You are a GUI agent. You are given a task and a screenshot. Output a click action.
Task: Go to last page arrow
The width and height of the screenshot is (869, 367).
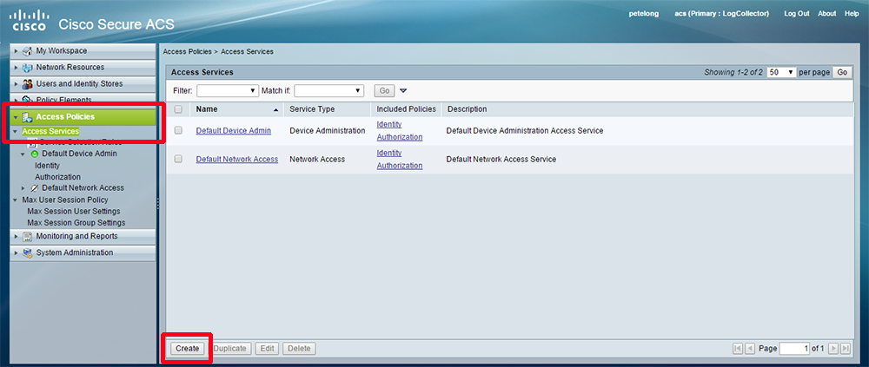846,349
